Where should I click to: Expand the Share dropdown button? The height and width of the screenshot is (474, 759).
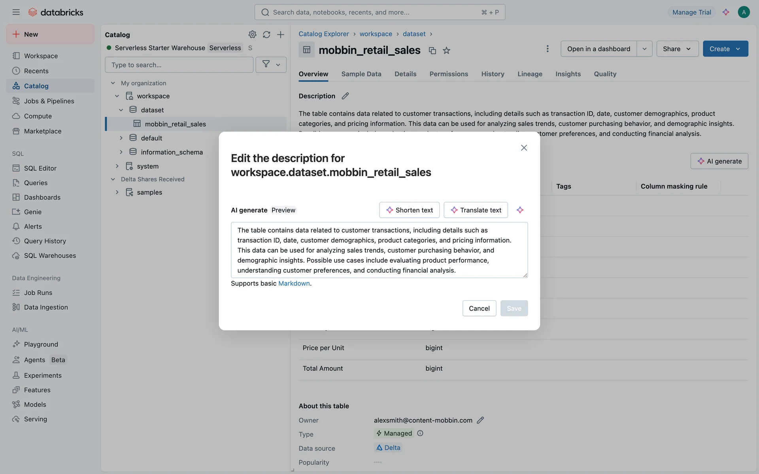point(677,49)
